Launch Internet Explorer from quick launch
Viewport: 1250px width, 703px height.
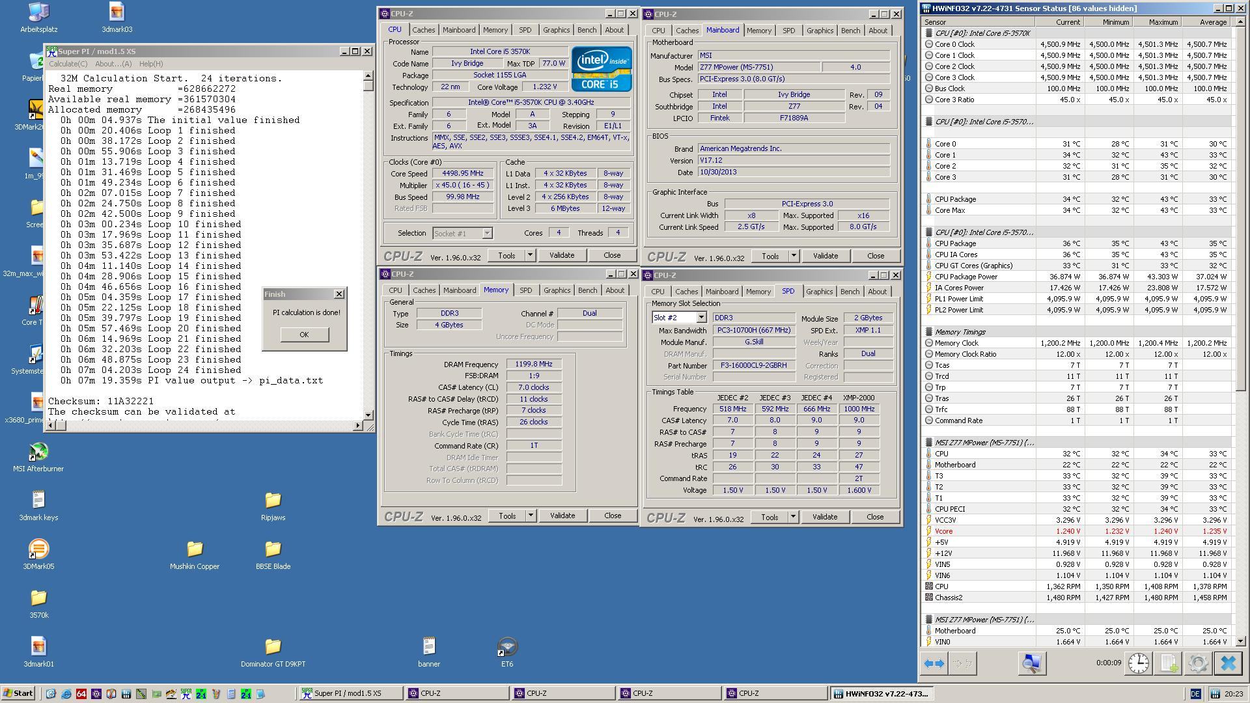(x=66, y=694)
